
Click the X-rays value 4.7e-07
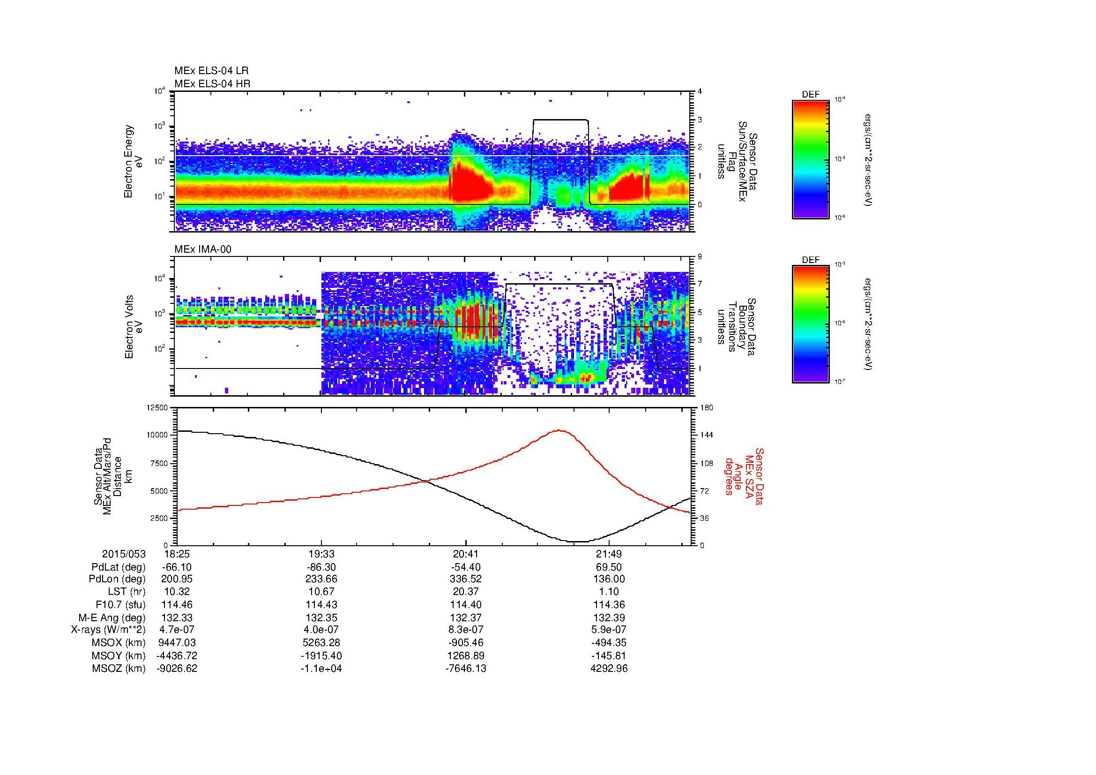pos(177,630)
